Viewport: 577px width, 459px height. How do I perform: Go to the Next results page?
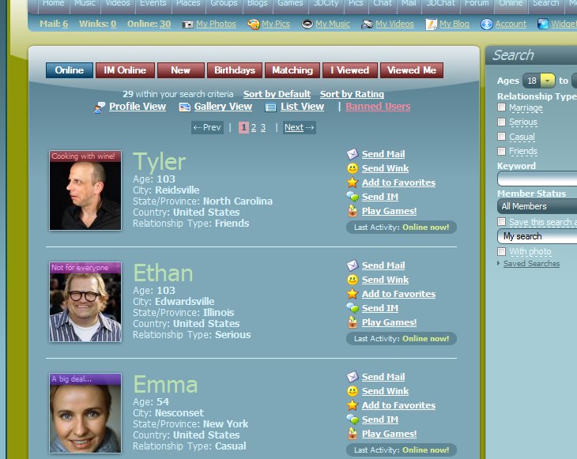pyautogui.click(x=299, y=127)
